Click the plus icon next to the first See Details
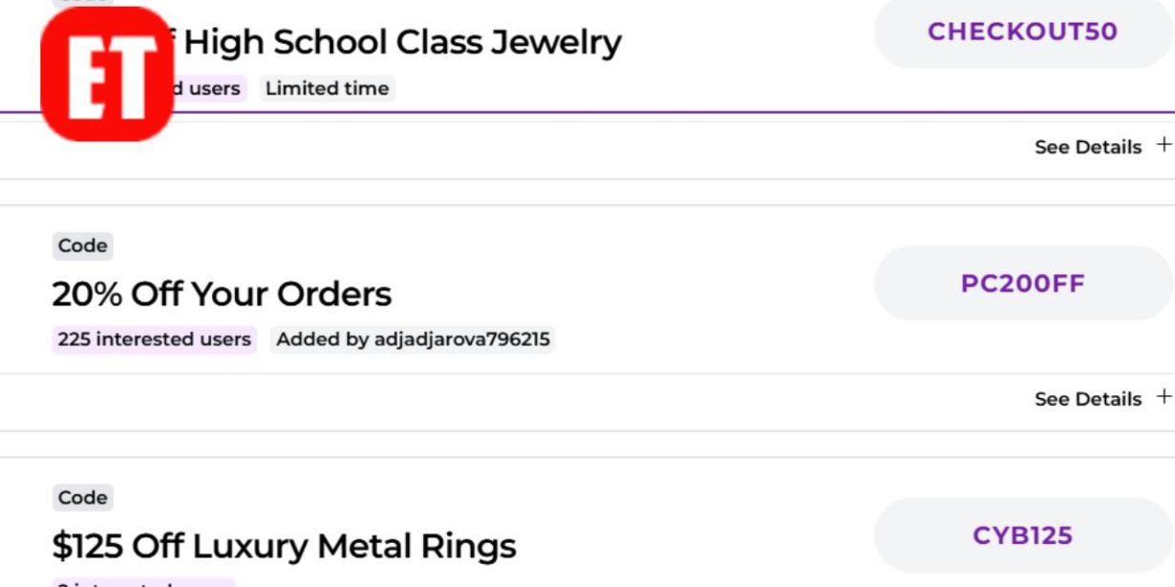Viewport: 1175px width, 587px height. 1165,145
